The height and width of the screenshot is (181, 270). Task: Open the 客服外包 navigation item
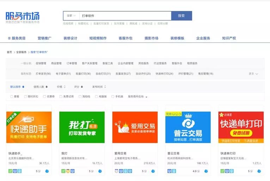click(x=125, y=38)
